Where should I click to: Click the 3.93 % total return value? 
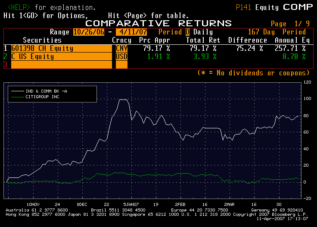coord(205,56)
